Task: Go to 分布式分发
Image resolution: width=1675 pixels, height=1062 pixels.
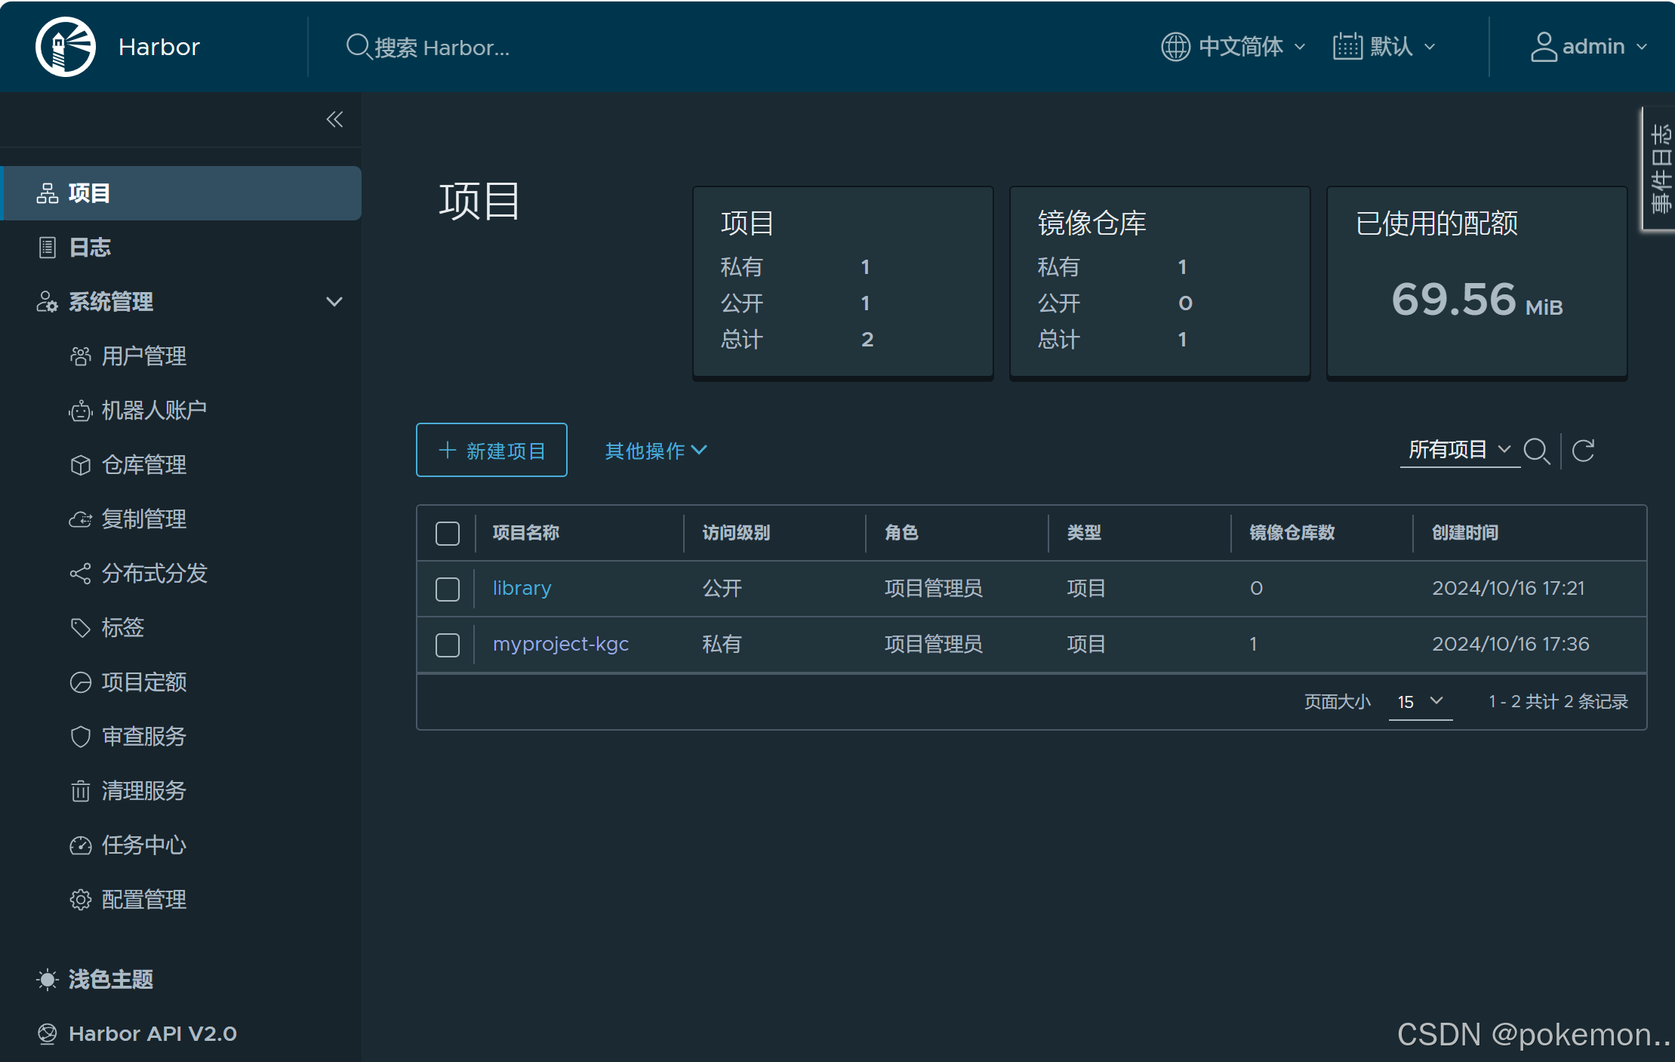Action: 154,574
